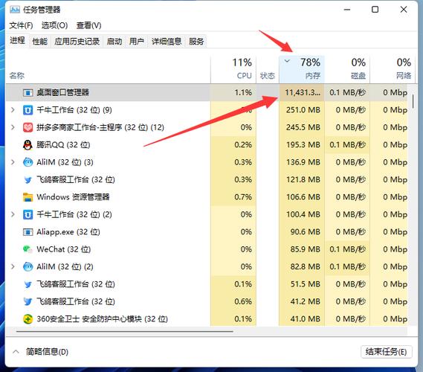The height and width of the screenshot is (372, 423).
Task: Expand the AliIM (32 位) (2) group
Action: pos(13,266)
